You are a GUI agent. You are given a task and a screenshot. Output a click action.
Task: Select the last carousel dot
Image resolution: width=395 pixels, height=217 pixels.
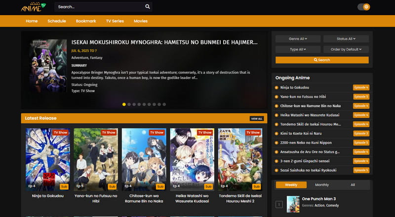click(x=164, y=104)
